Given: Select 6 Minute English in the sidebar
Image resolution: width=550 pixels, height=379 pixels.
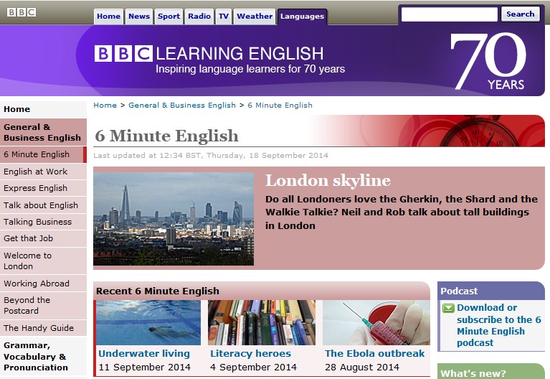Looking at the screenshot, I should pyautogui.click(x=43, y=154).
